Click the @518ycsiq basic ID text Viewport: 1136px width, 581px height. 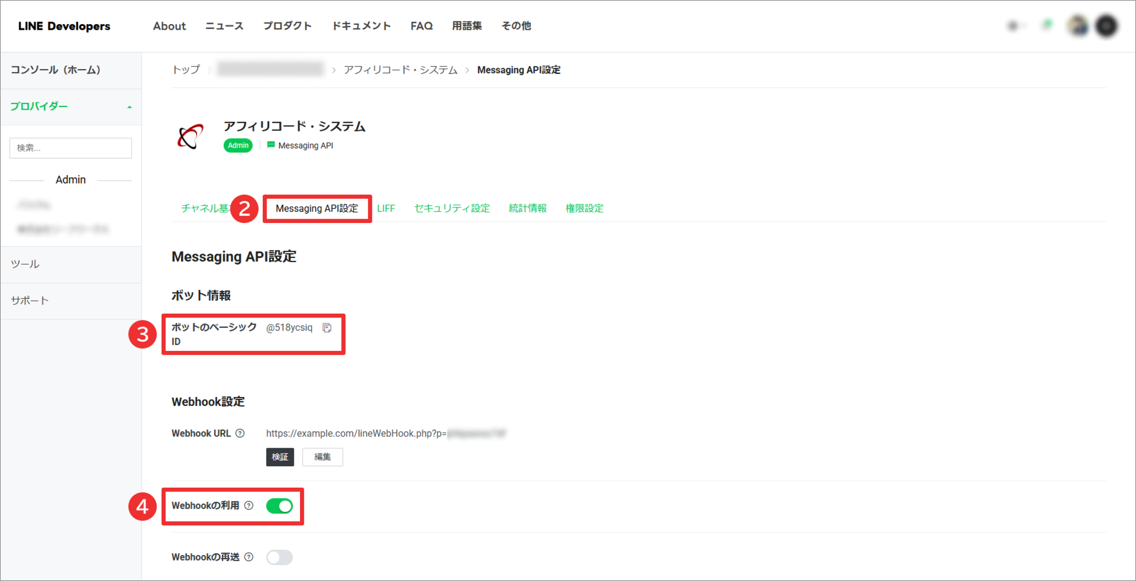tap(289, 328)
